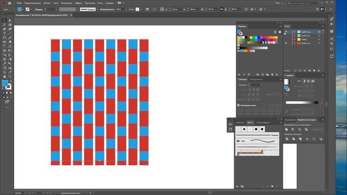Select the Line Segment tool
This screenshot has height=195, width=347.
pos(10,34)
